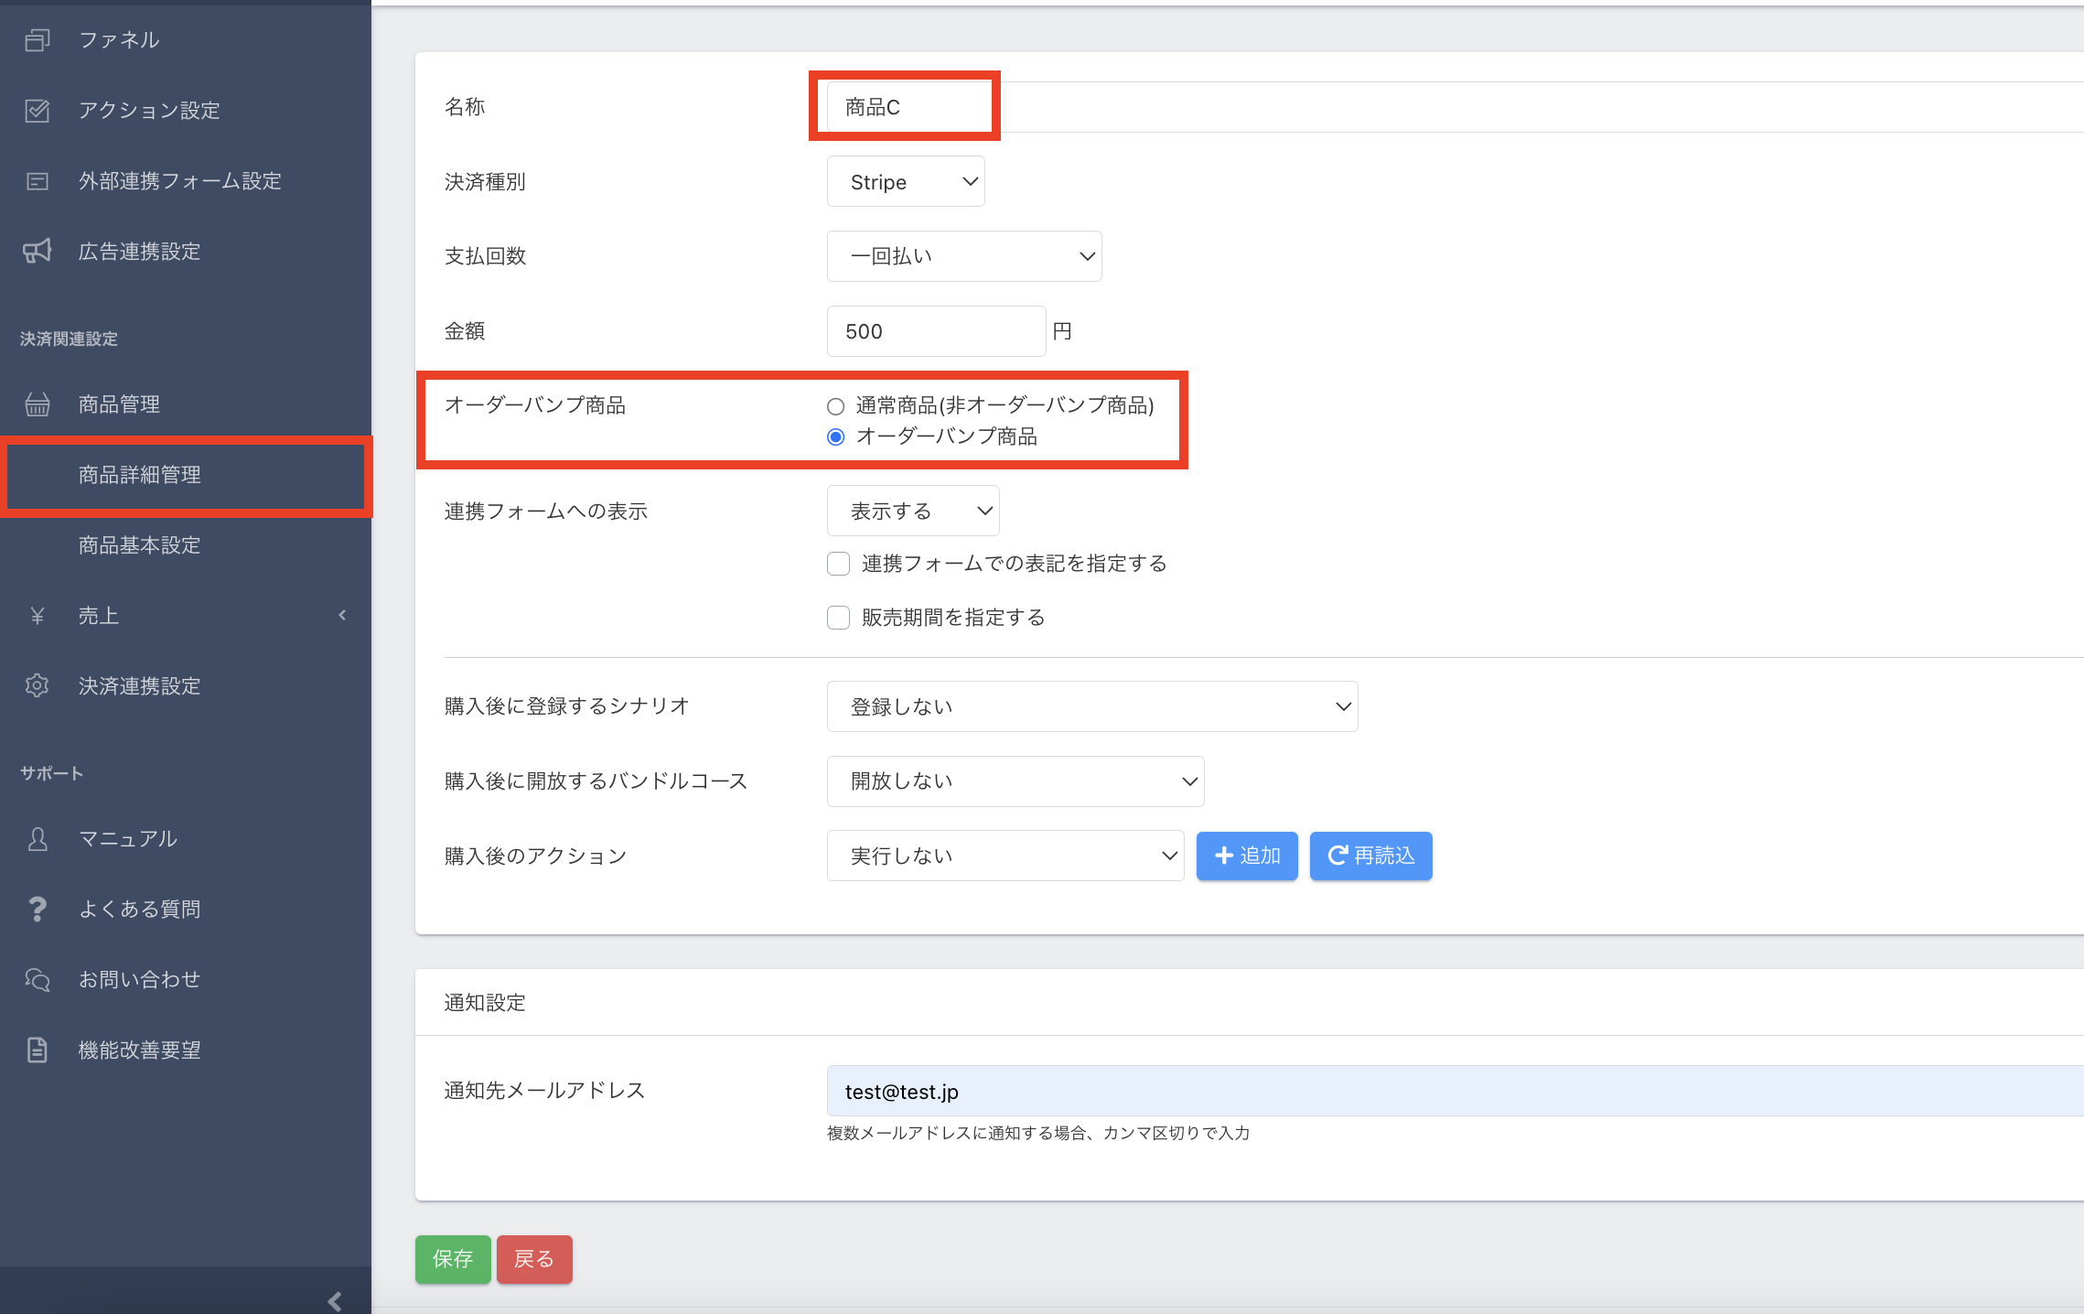The image size is (2084, 1314).
Task: Select the 通常商品(非オーダーバンプ商品) radio button
Action: (x=835, y=406)
